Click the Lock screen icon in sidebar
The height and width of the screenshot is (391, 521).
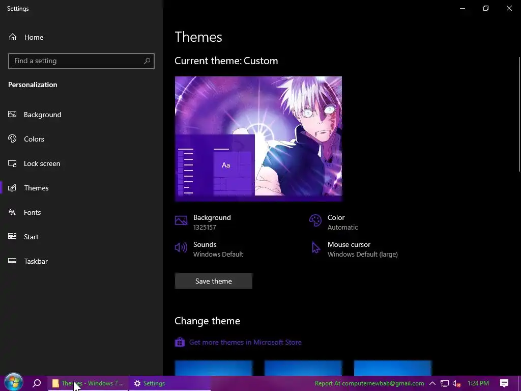pos(12,163)
